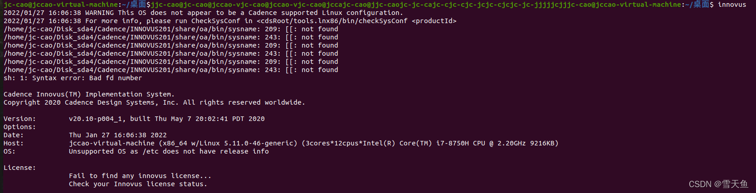
Task: Click the WARNING line about unsupported Cadence configuration
Action: (x=203, y=13)
